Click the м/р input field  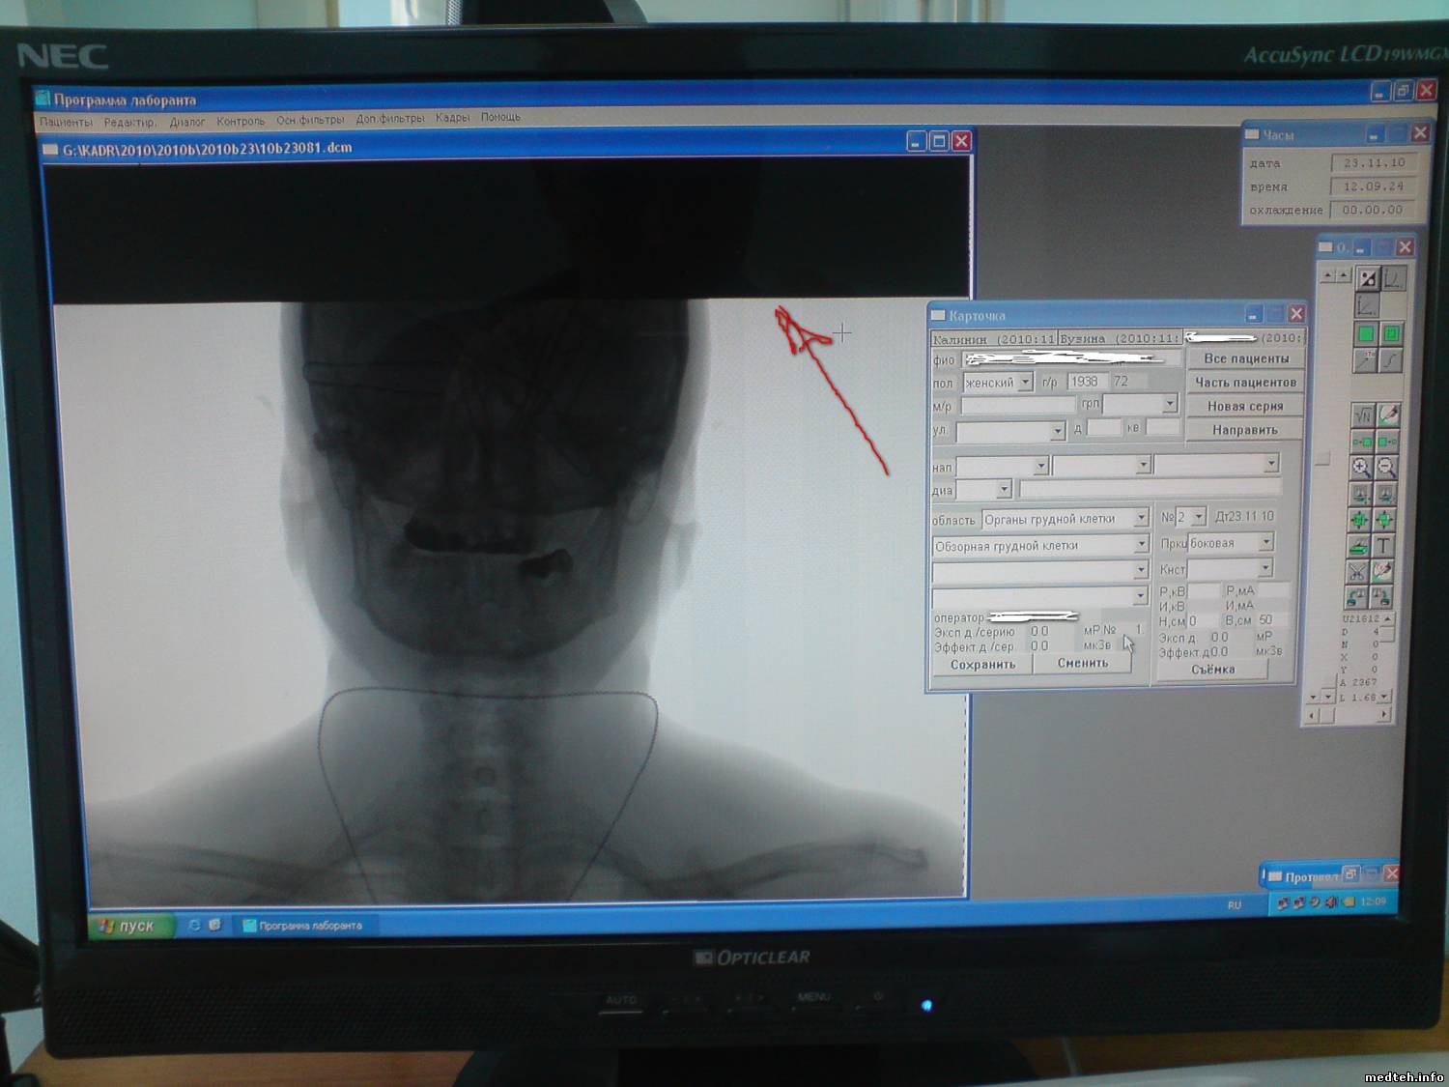pos(1017,406)
